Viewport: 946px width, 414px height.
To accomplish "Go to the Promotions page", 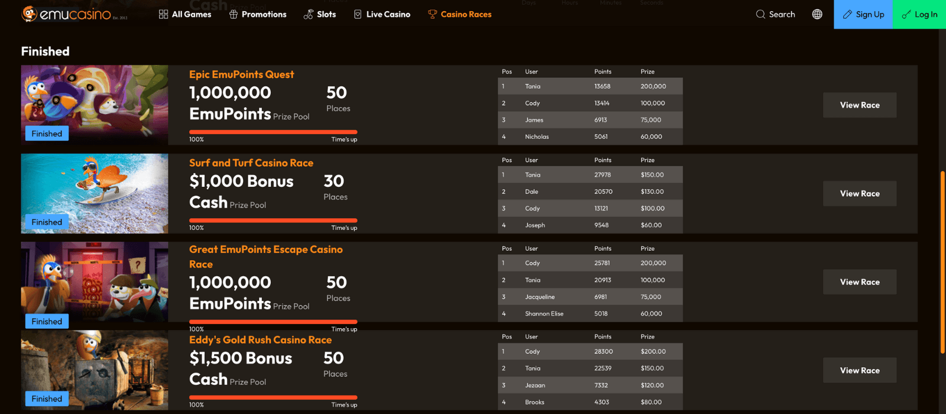I will click(x=258, y=14).
